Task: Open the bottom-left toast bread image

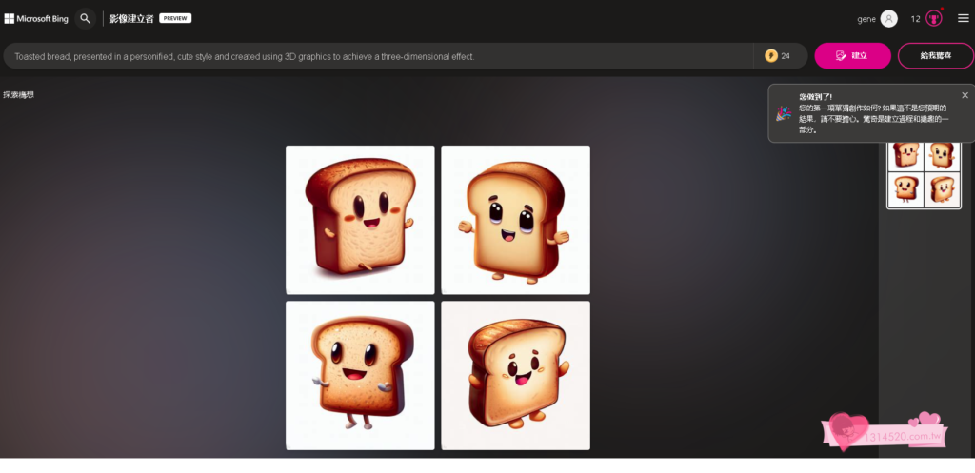Action: coord(360,375)
